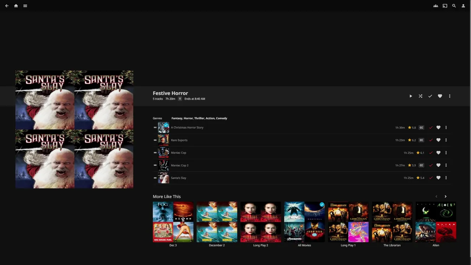Toggle played checkmark for A Christmas Horror Story
Screen dimensions: 471x265
(431, 128)
